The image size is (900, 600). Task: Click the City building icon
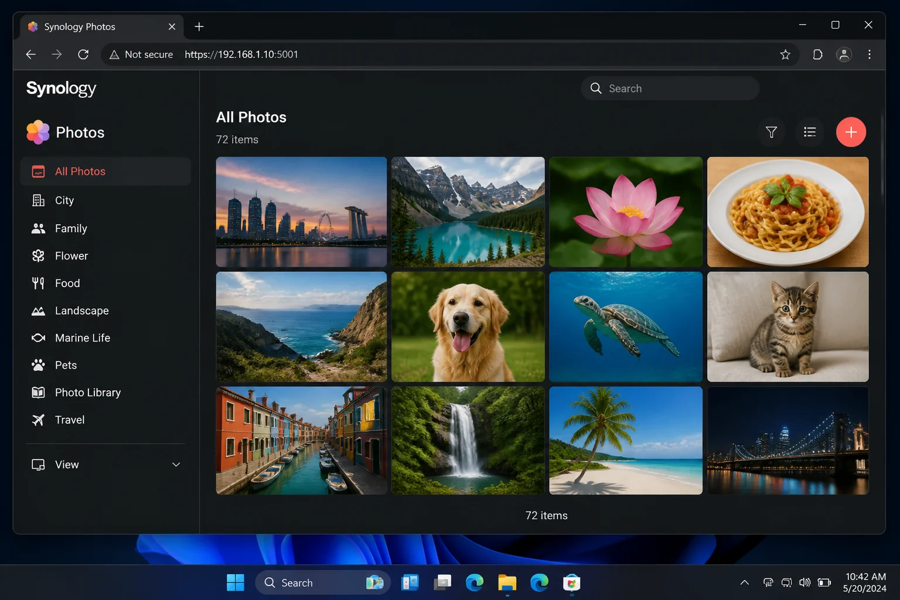[38, 200]
